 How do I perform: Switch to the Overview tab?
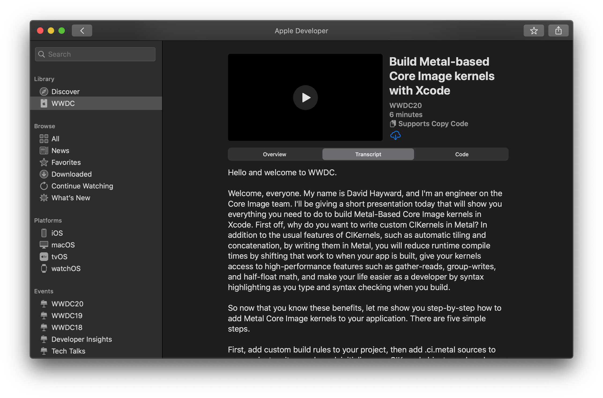tap(274, 154)
